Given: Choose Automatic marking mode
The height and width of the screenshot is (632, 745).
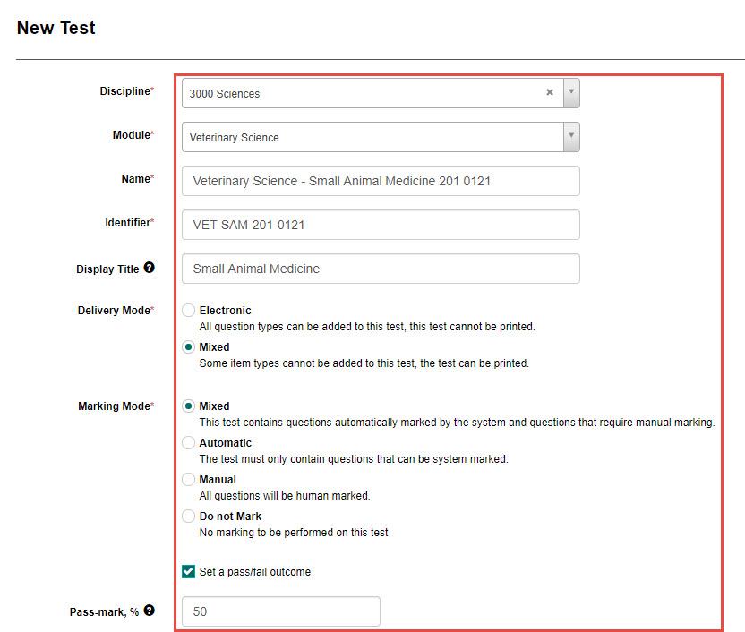Looking at the screenshot, I should click(x=188, y=443).
